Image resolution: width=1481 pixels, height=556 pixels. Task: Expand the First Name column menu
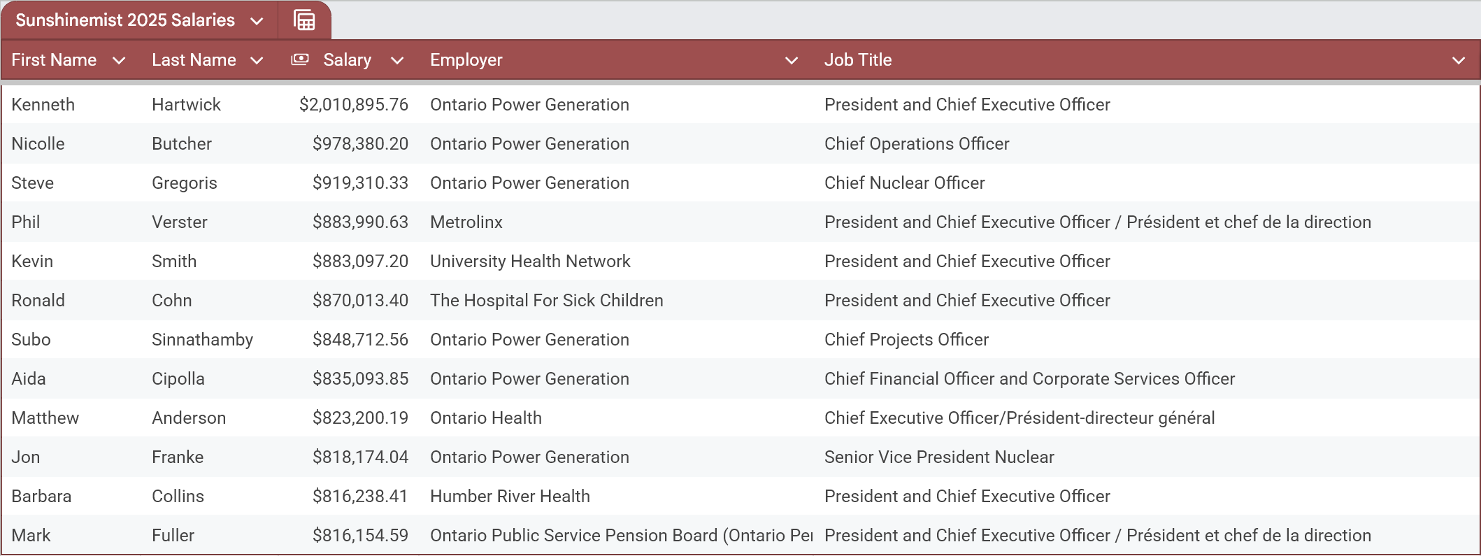[x=119, y=61]
